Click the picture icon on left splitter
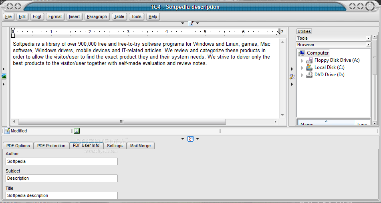 click(4, 77)
